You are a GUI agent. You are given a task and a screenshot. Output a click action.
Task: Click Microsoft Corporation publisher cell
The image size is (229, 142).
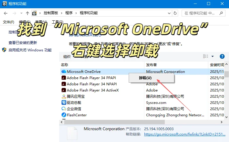pyautogui.click(x=165, y=71)
